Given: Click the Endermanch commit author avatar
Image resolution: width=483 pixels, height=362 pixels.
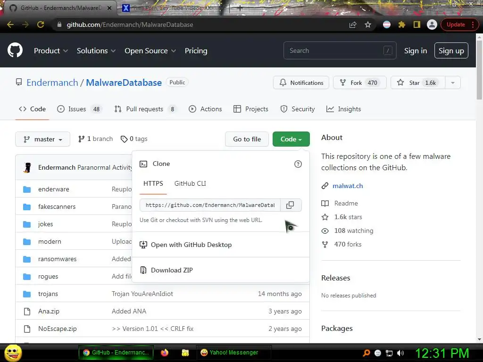Looking at the screenshot, I should [x=27, y=167].
